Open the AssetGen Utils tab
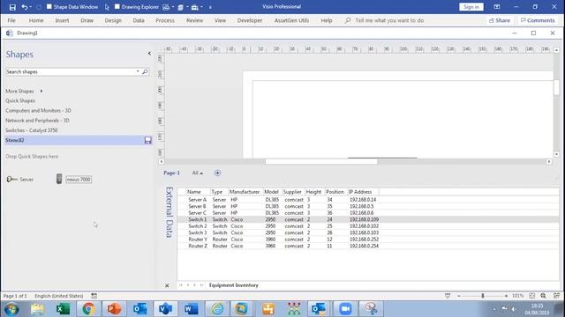The height and width of the screenshot is (317, 565). [291, 20]
